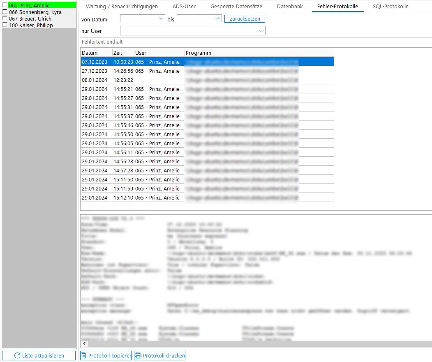Switch to the SQL-Protokolle tab
The height and width of the screenshot is (362, 432).
[390, 7]
